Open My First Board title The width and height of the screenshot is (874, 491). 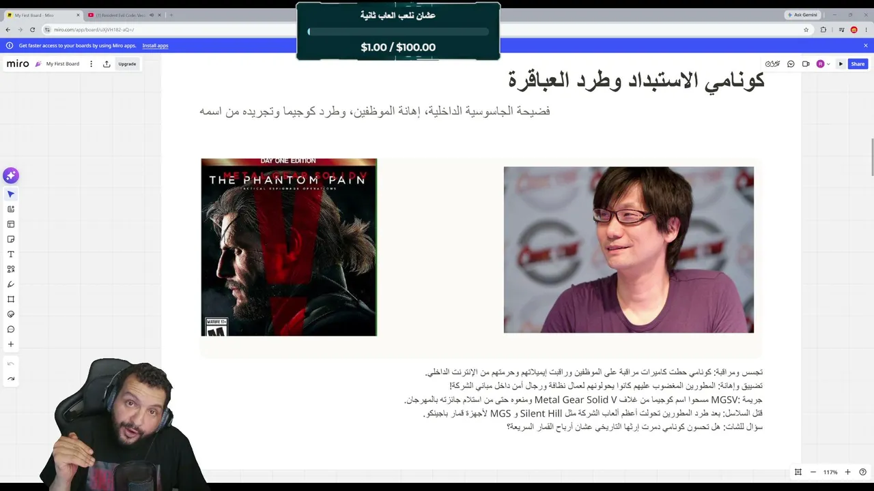click(63, 64)
